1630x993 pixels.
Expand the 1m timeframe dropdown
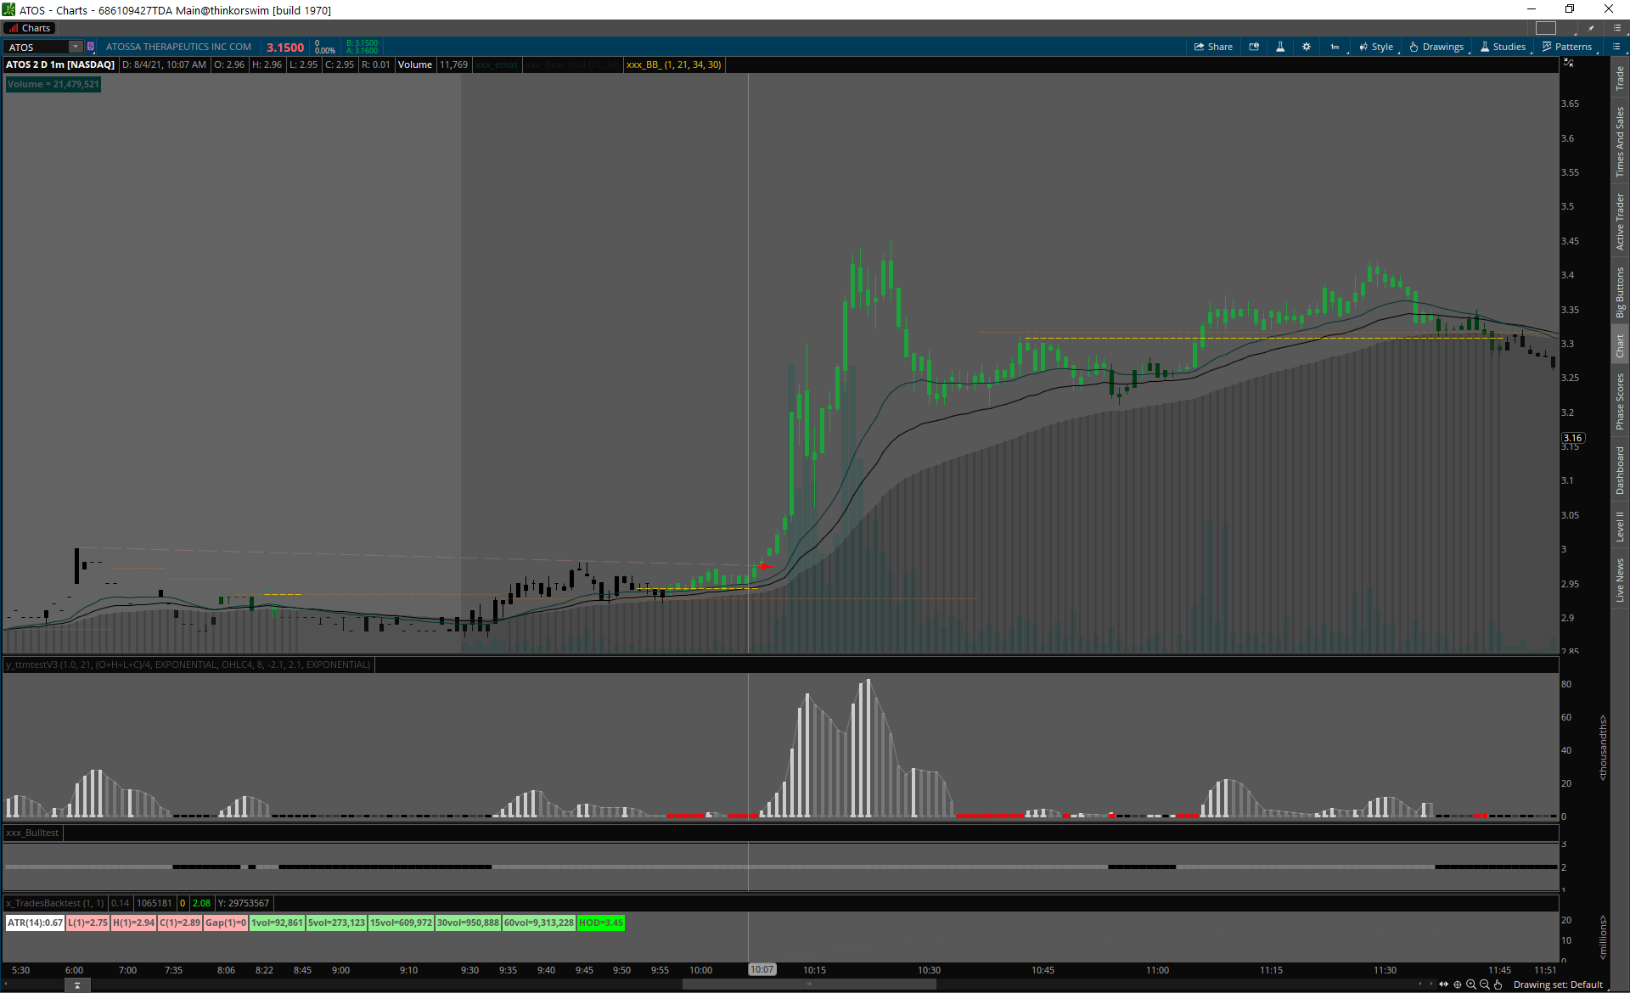pyautogui.click(x=1335, y=47)
